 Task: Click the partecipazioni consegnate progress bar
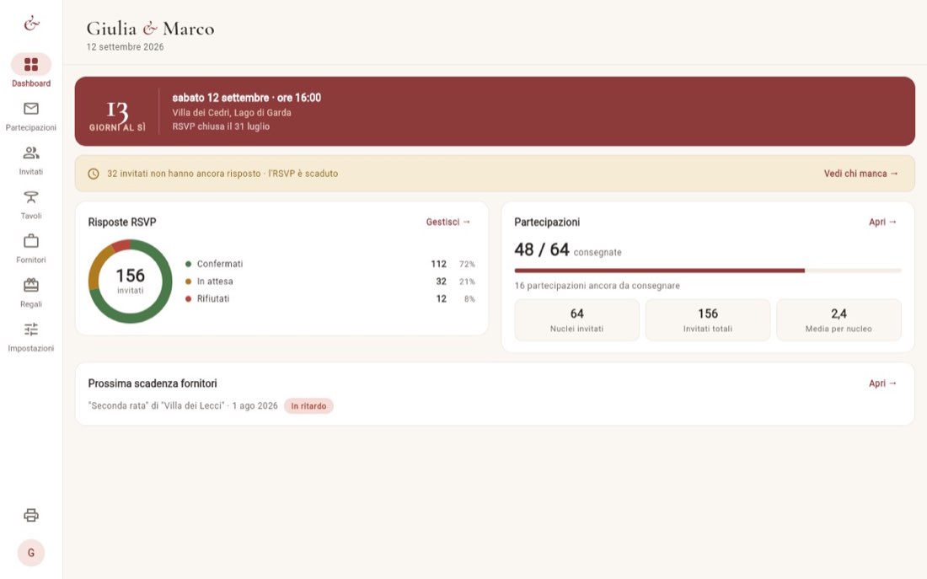point(708,271)
